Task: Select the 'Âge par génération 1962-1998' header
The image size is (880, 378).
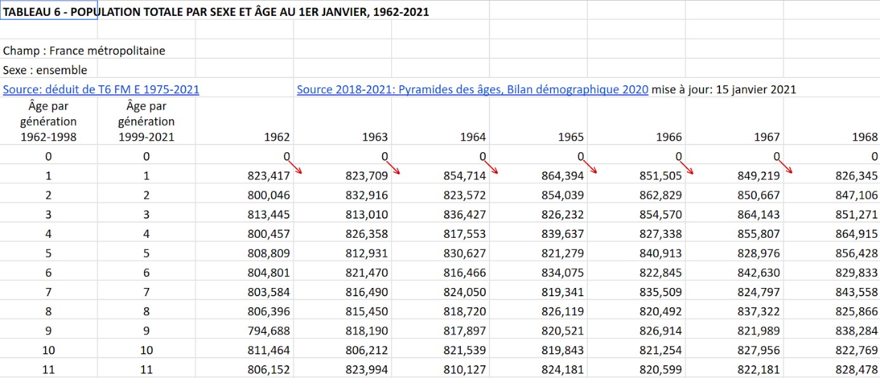Action: coord(48,121)
